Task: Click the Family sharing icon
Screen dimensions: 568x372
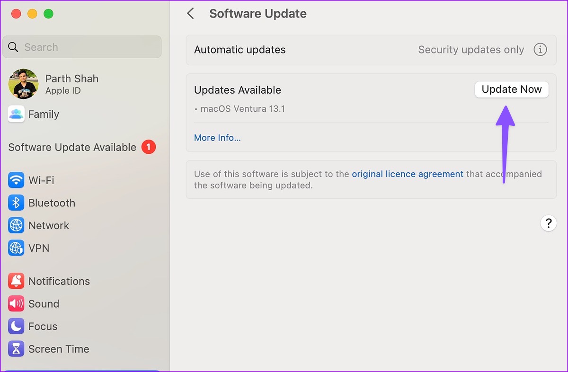Action: (16, 114)
